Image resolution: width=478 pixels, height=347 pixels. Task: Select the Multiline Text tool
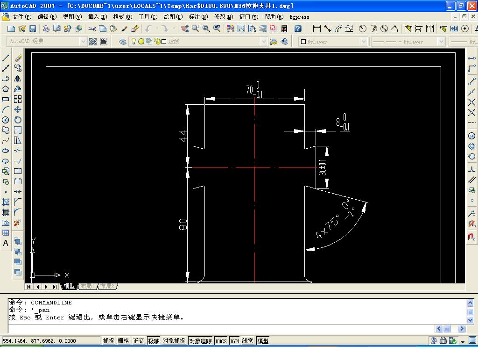click(6, 243)
